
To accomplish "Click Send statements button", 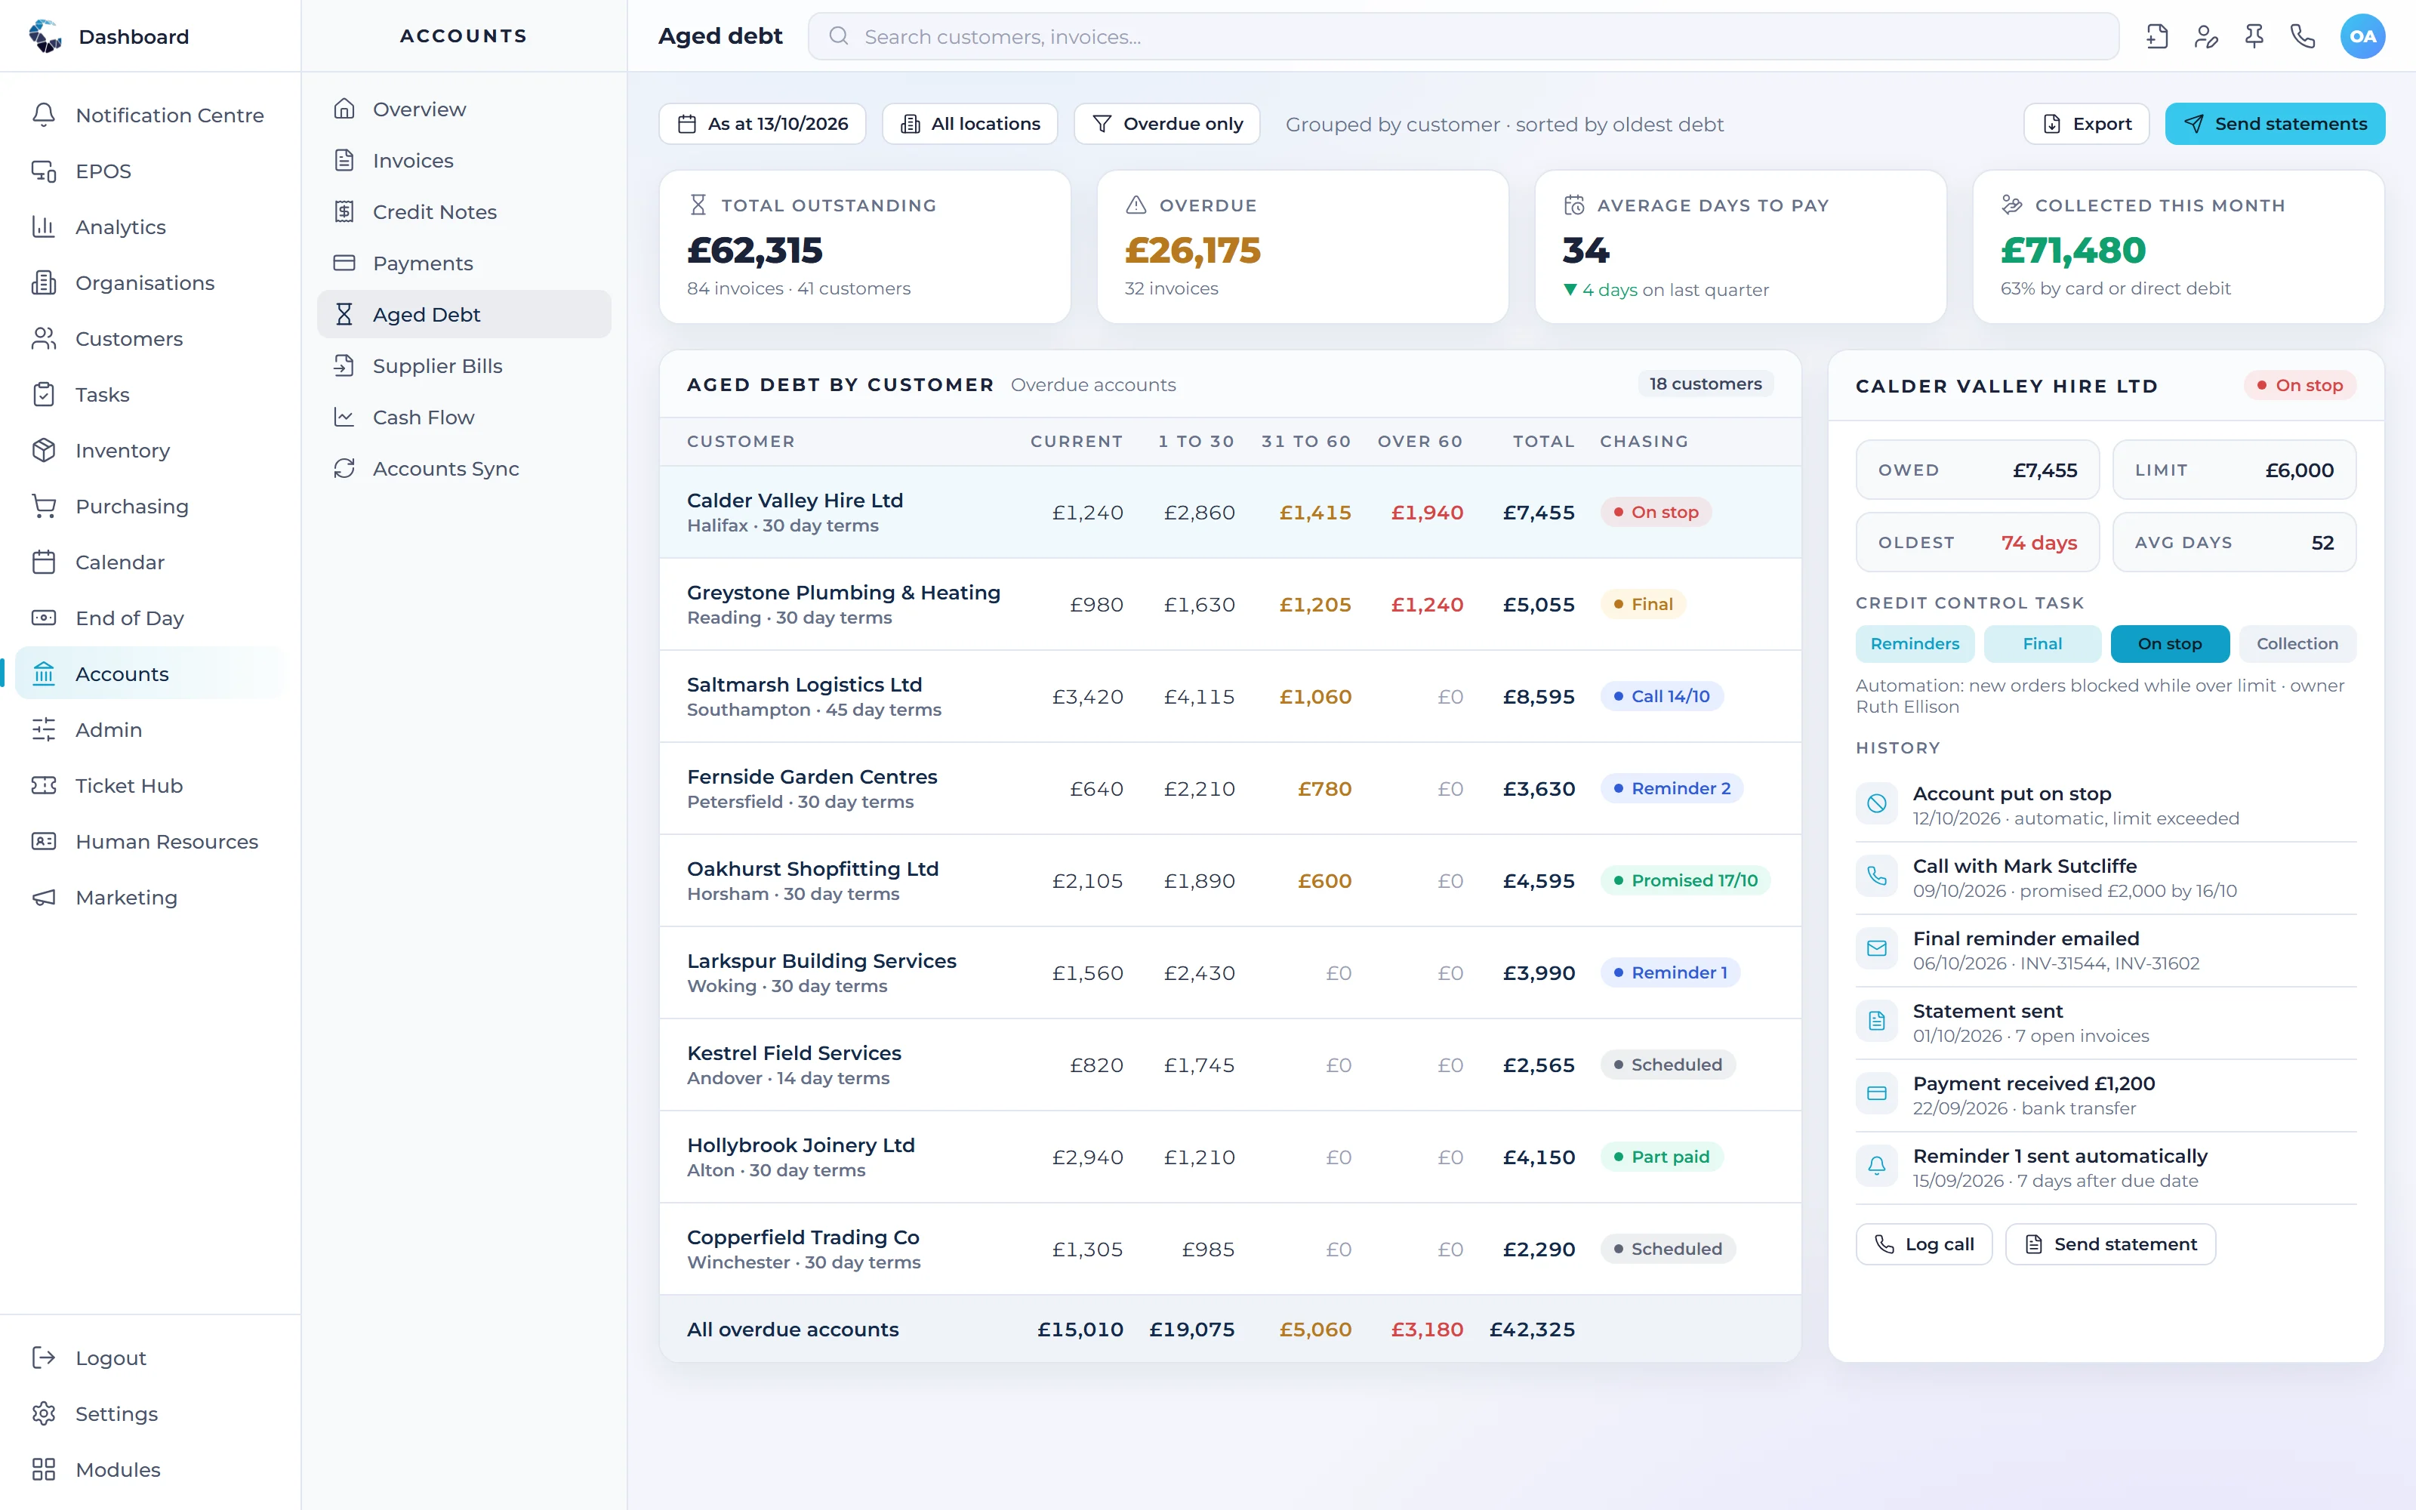I will (2276, 124).
